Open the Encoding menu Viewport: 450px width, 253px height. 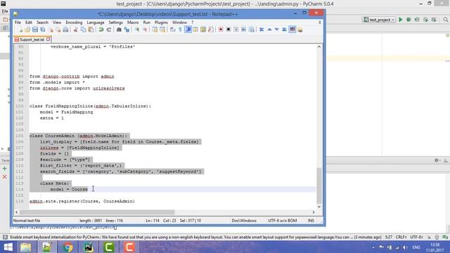coord(74,22)
